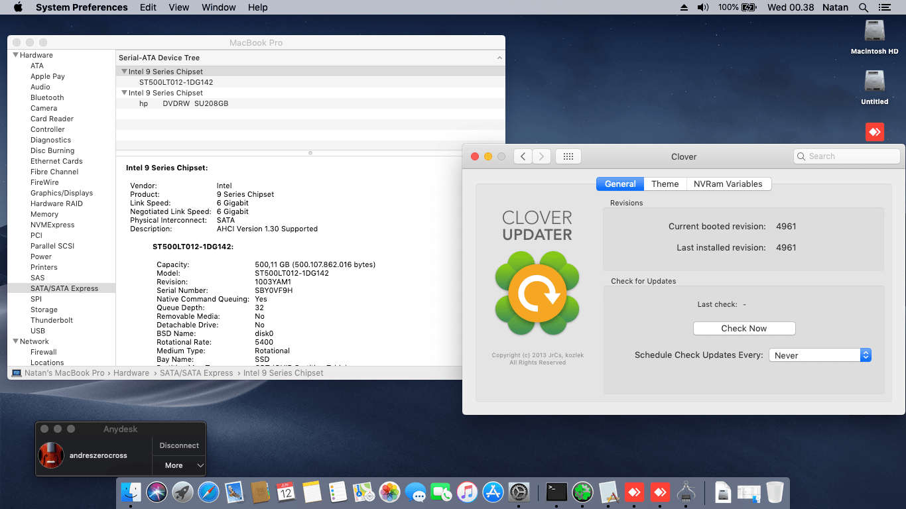Open Terminal from the Dock
This screenshot has height=509, width=906.
[x=556, y=492]
